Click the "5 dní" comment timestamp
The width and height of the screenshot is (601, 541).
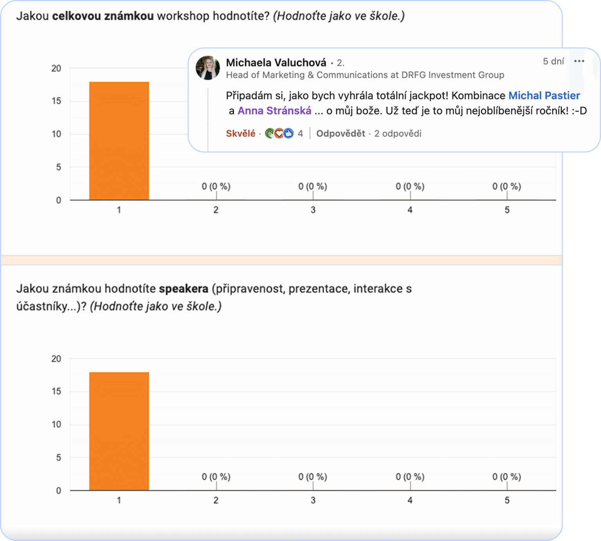[553, 61]
